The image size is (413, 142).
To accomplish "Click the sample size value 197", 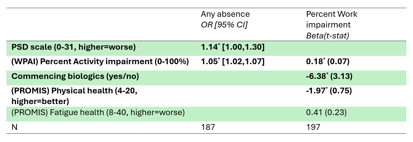I will (x=314, y=127).
